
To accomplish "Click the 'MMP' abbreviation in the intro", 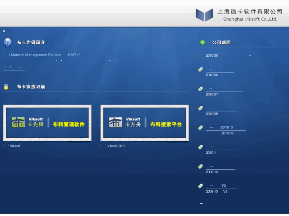I will (x=72, y=55).
